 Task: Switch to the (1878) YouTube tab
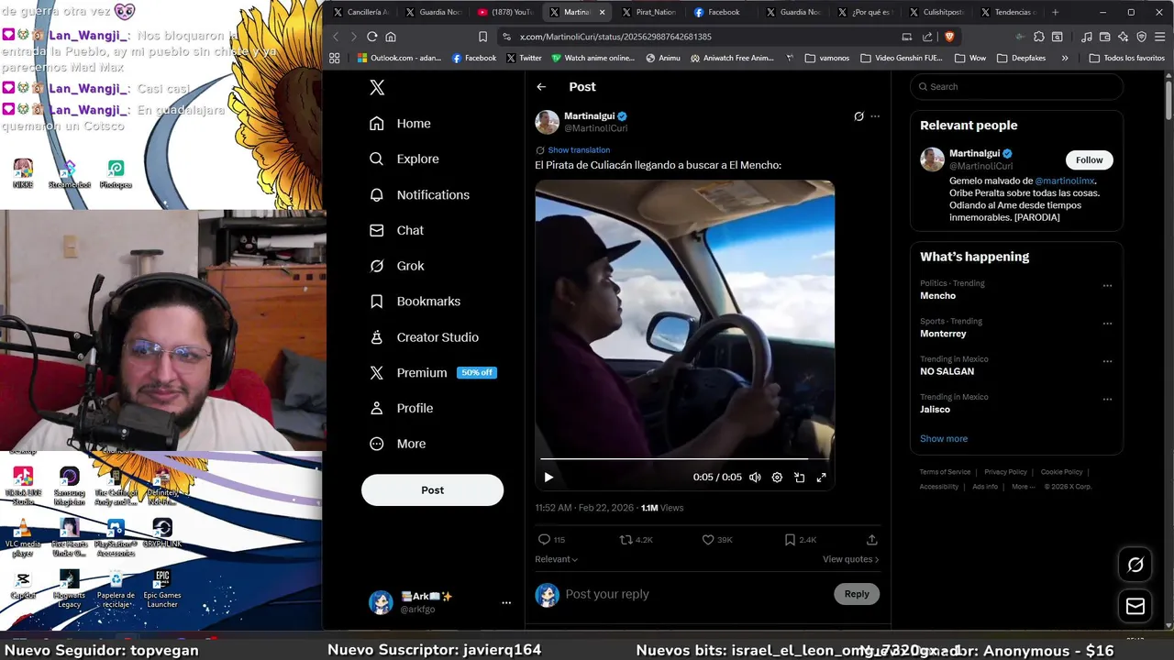(x=505, y=12)
